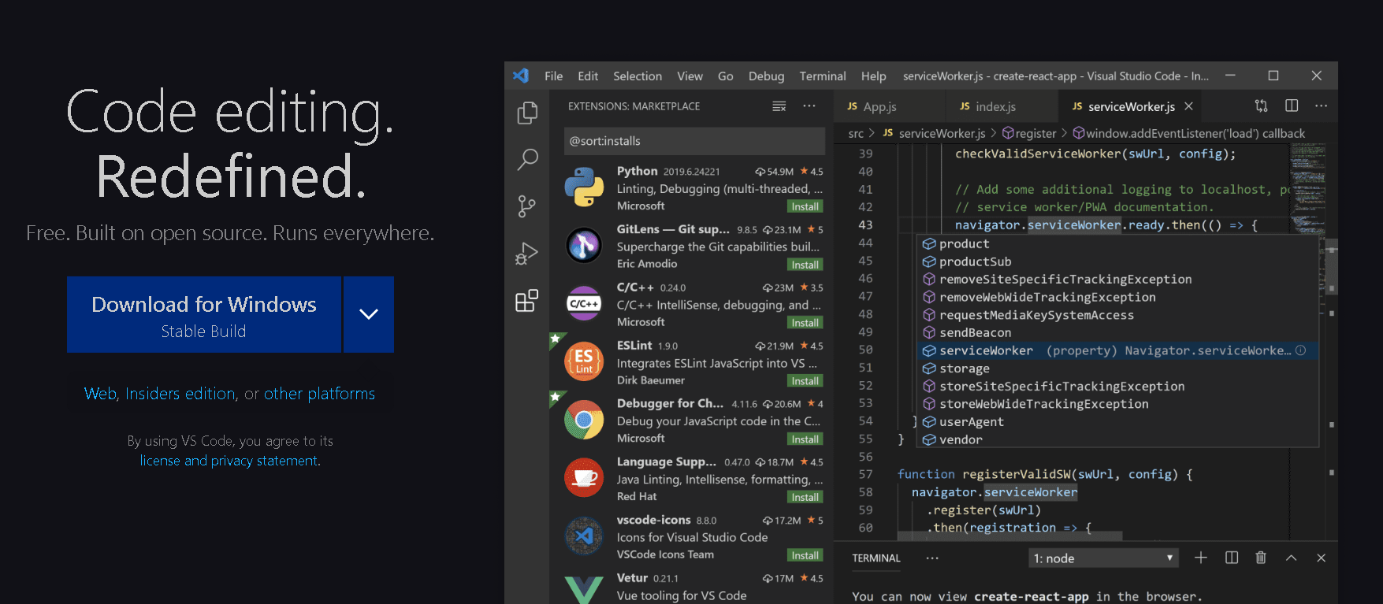Open the View menu
1383x604 pixels.
coord(690,76)
